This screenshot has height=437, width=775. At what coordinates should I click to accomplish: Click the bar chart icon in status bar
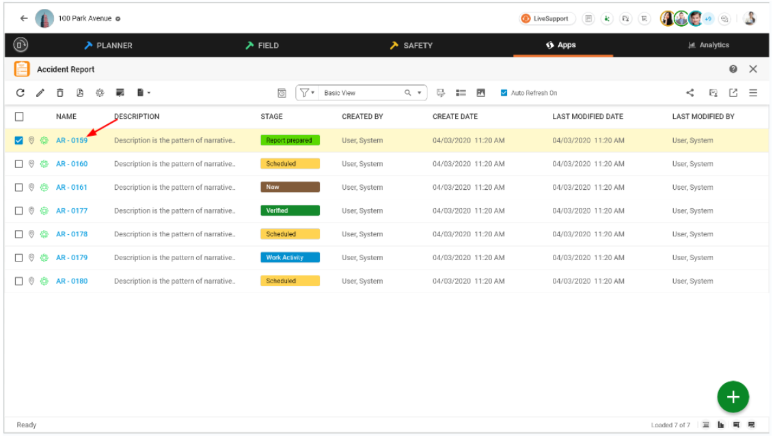click(x=720, y=425)
